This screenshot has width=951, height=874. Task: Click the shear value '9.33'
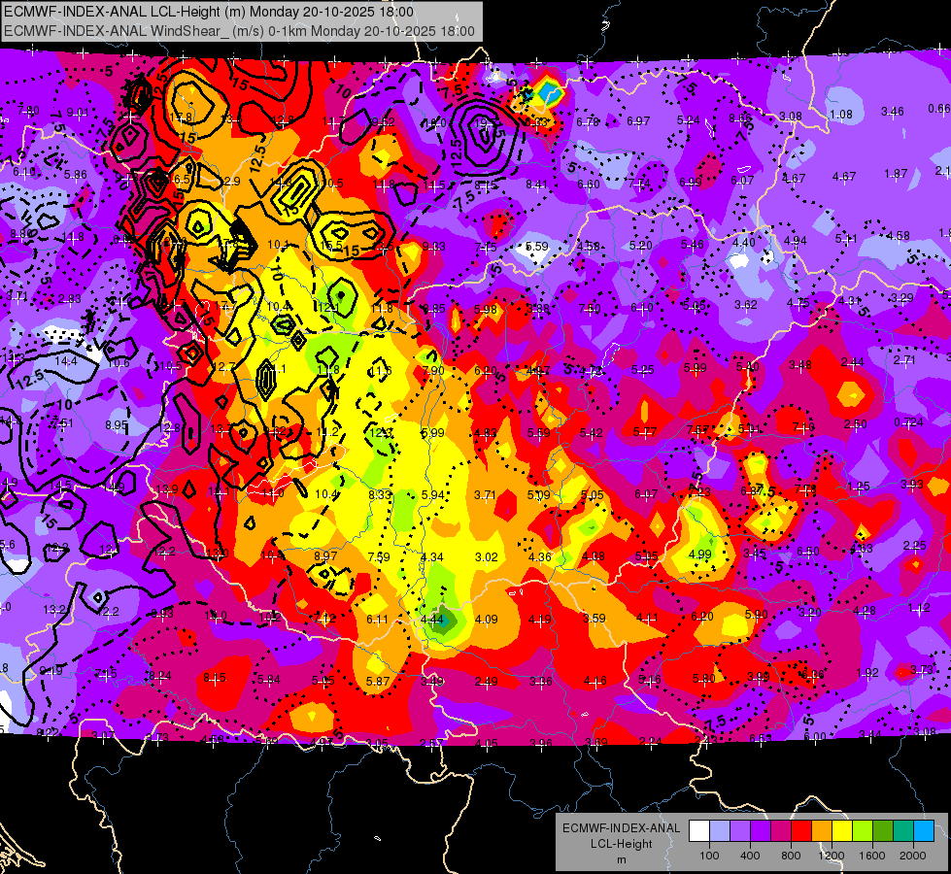coord(433,246)
